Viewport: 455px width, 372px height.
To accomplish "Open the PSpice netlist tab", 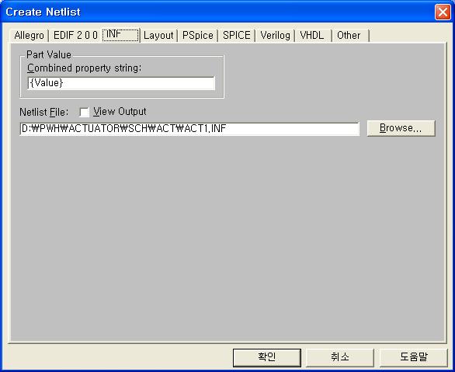I will [198, 36].
